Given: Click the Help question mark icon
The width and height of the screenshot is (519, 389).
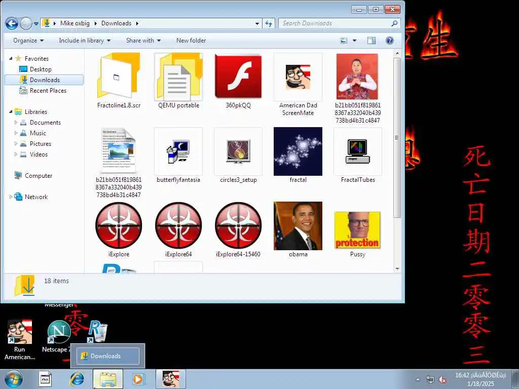Looking at the screenshot, I should coord(390,41).
